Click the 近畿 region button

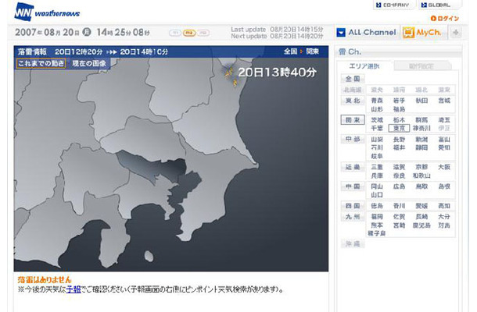click(x=353, y=167)
